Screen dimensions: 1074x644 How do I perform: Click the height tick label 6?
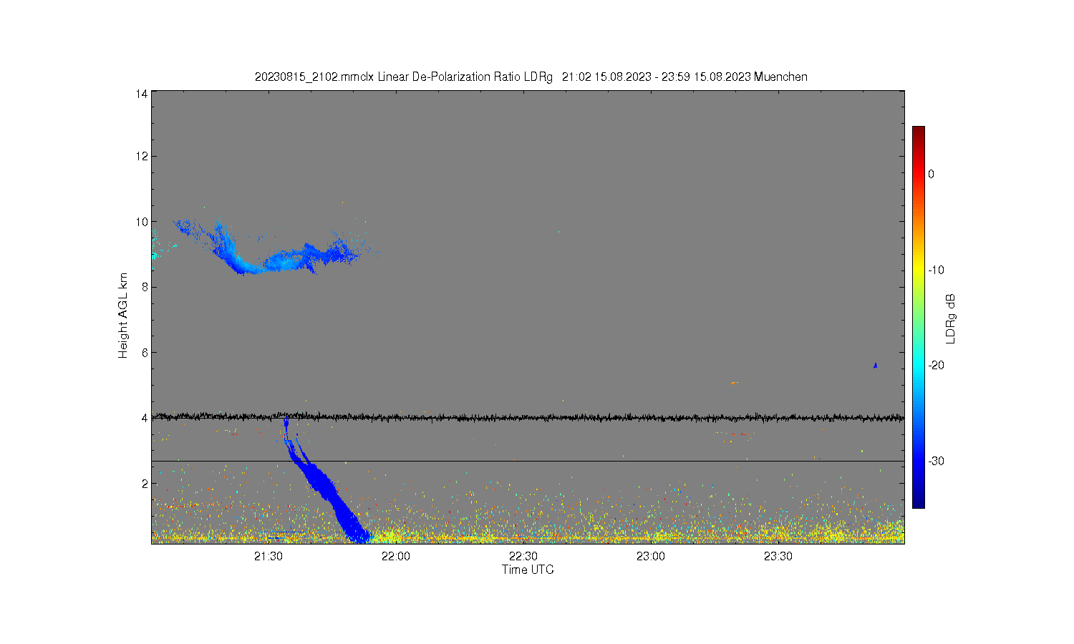pos(145,353)
